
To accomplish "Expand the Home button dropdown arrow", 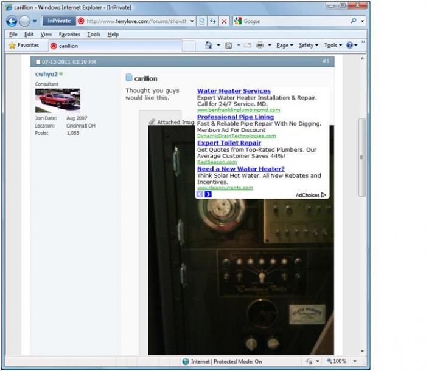I will coord(218,46).
